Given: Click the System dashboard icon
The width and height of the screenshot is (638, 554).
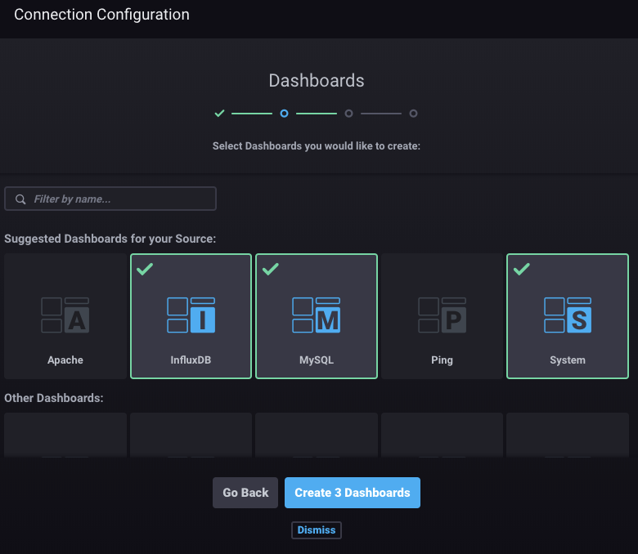Looking at the screenshot, I should point(568,315).
